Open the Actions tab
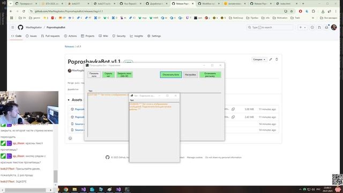 point(70,36)
